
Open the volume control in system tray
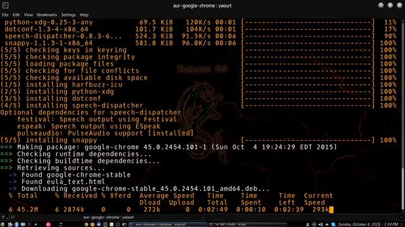tap(321, 224)
